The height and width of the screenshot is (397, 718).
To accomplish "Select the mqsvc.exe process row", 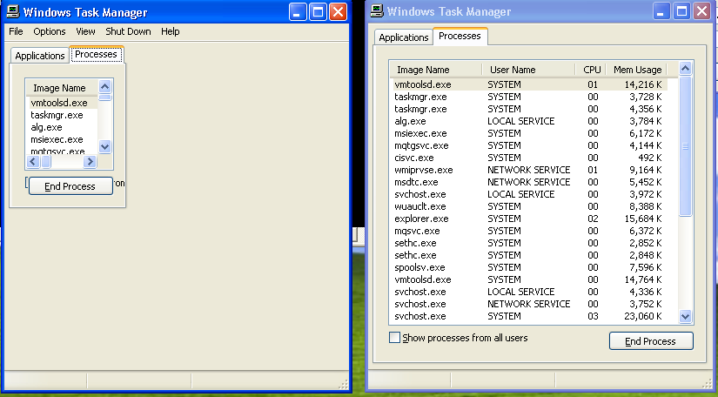I will click(x=529, y=231).
